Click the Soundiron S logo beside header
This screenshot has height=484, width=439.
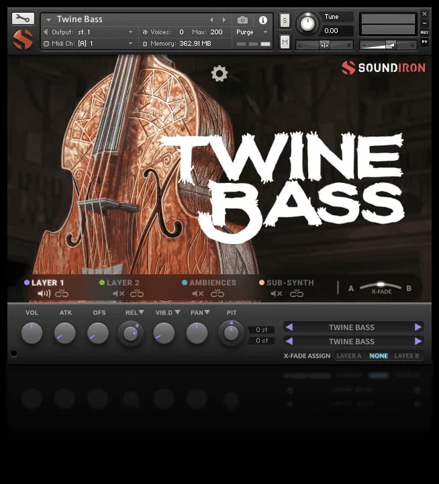coord(23,40)
